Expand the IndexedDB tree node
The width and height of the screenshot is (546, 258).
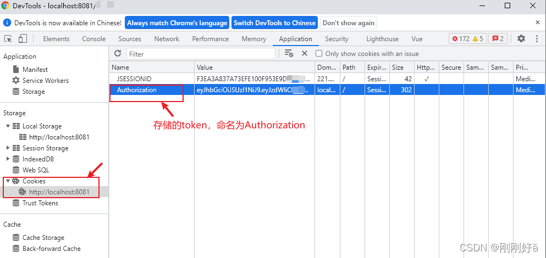coord(8,159)
